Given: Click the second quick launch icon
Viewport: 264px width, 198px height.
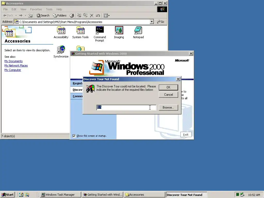Looking at the screenshot, I should tap(27, 195).
